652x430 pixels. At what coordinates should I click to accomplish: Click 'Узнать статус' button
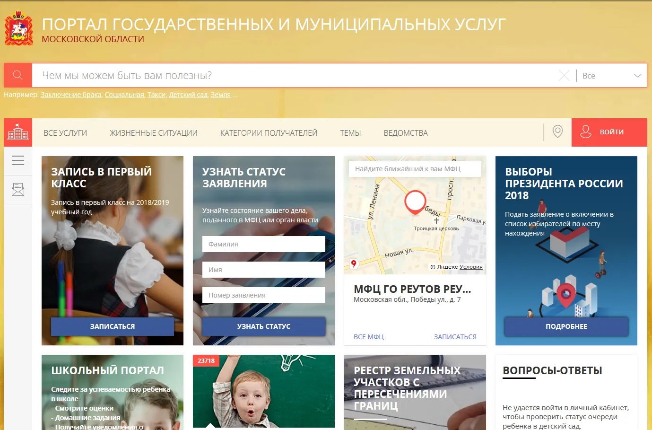(x=264, y=326)
